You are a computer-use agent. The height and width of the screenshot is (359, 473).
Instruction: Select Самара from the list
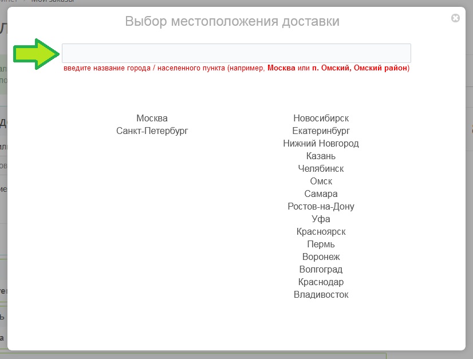tap(321, 194)
